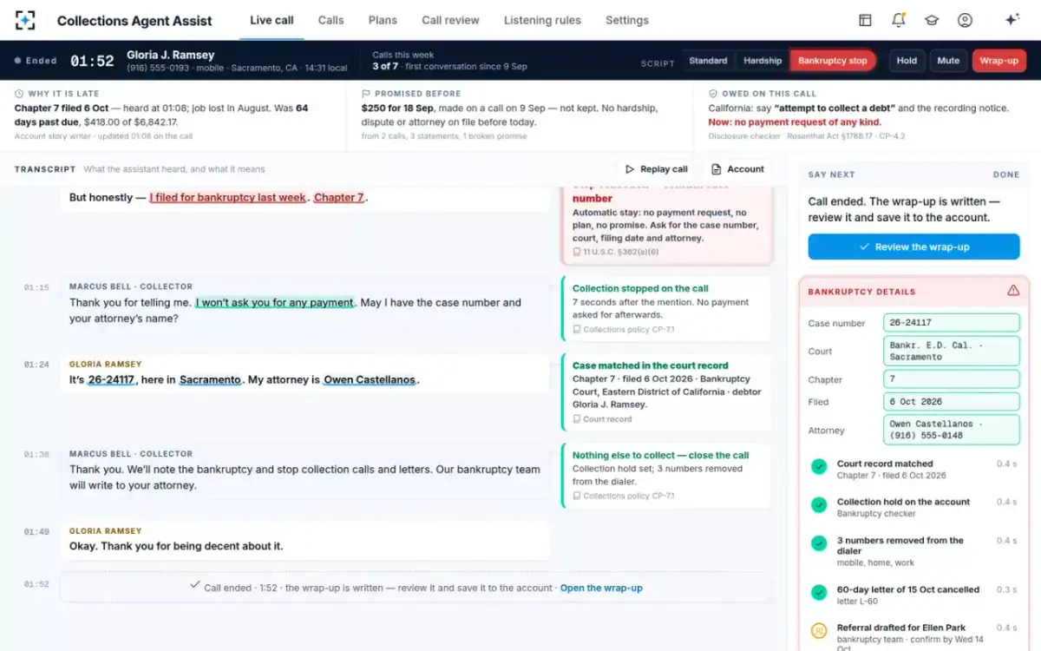1041x651 pixels.
Task: Open the Call review tab
Action: (450, 20)
